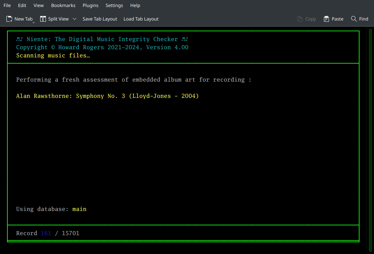Open the Plugins menu
This screenshot has height=254, width=374.
pos(90,5)
